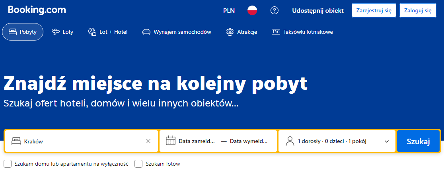Click the Szukaj search button
This screenshot has height=174, width=444.
tap(418, 141)
